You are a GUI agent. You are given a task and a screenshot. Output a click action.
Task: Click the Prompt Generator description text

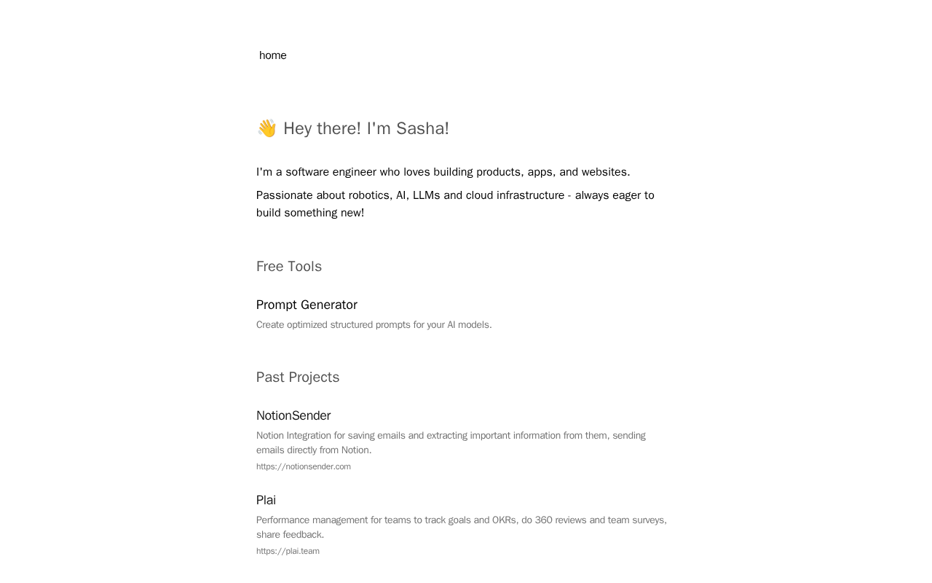[x=374, y=325]
